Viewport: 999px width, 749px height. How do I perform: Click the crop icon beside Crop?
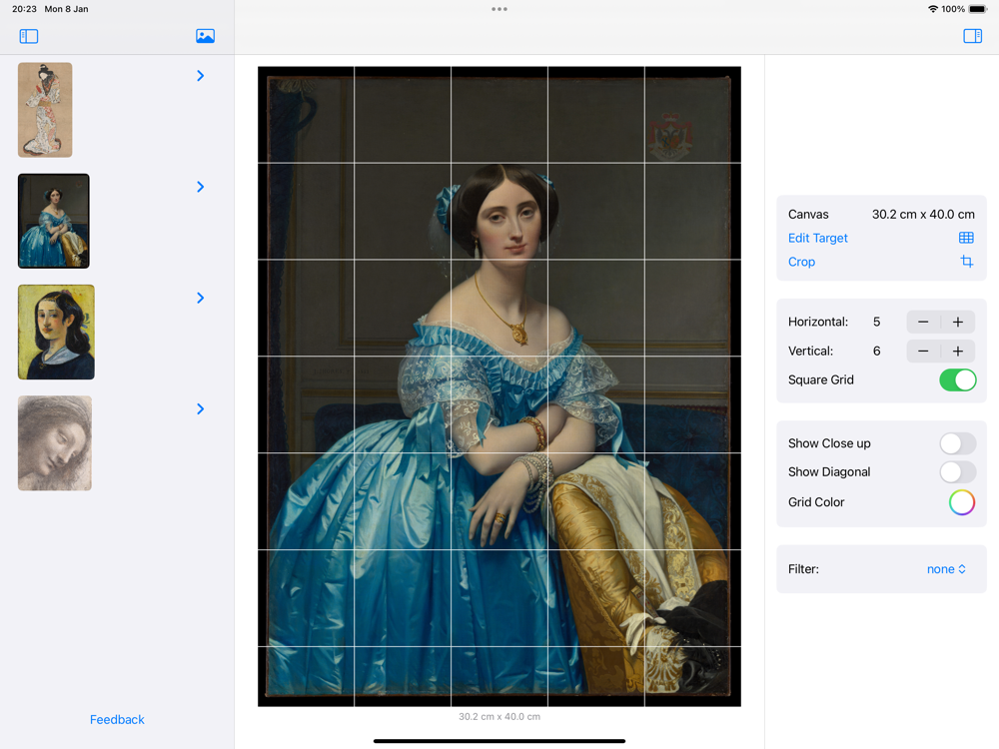point(966,261)
